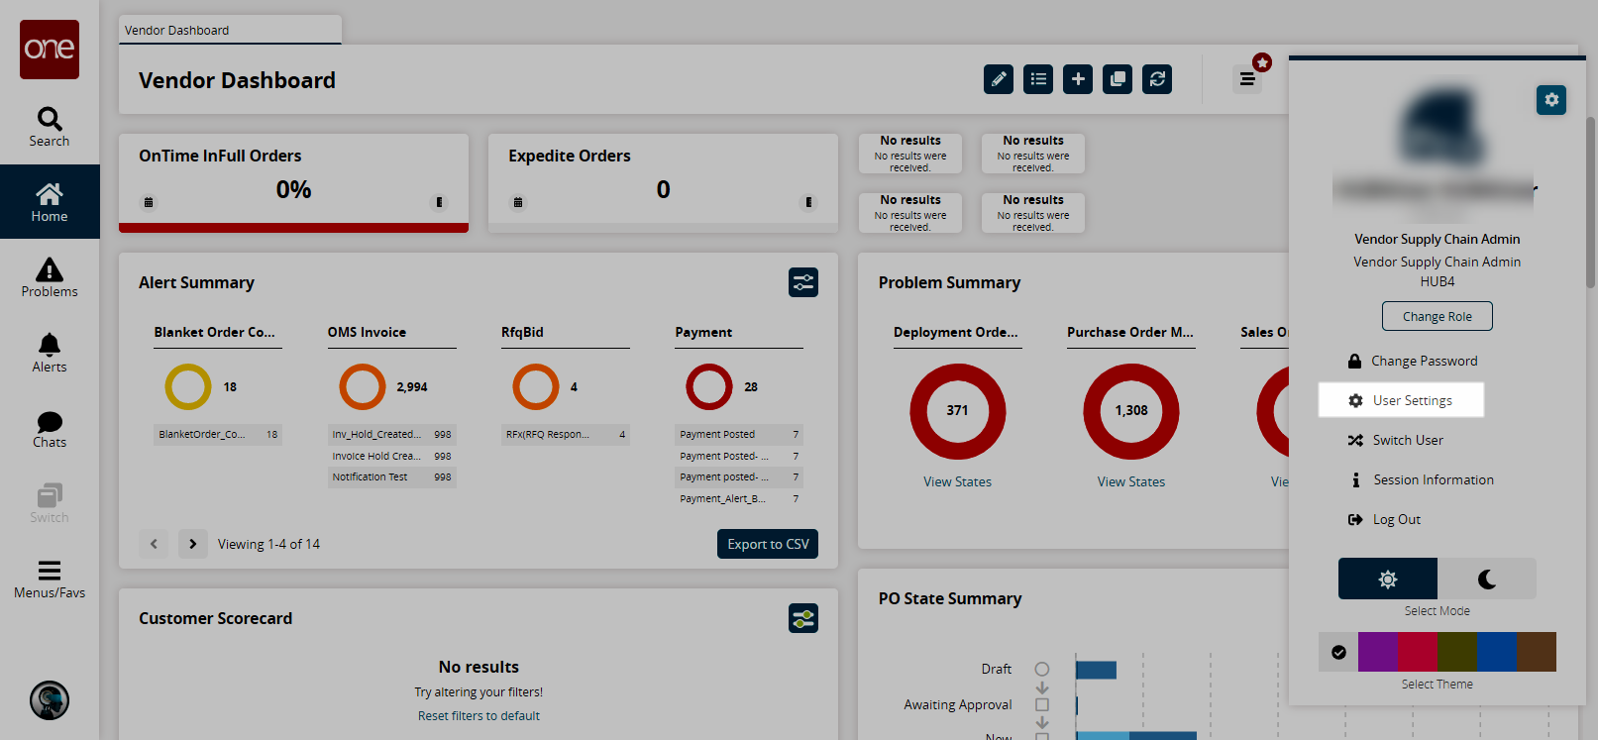Select the brown theme swatch
The height and width of the screenshot is (740, 1598).
[x=1537, y=652]
